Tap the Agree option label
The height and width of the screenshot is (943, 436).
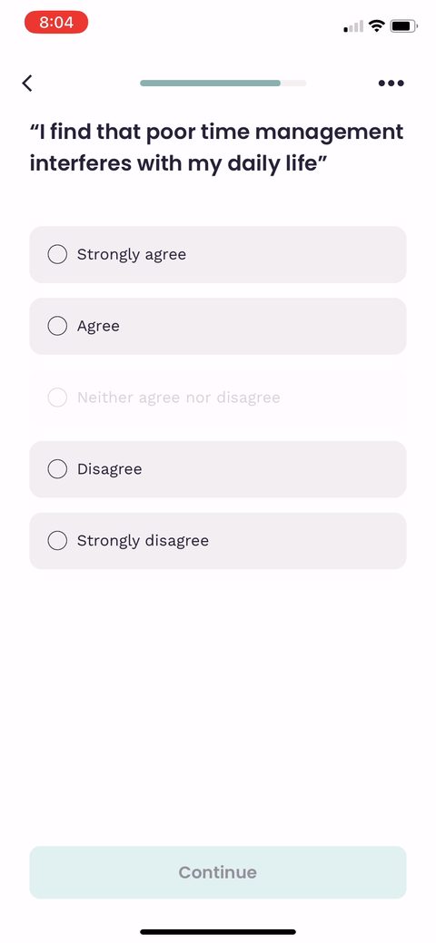coord(98,327)
